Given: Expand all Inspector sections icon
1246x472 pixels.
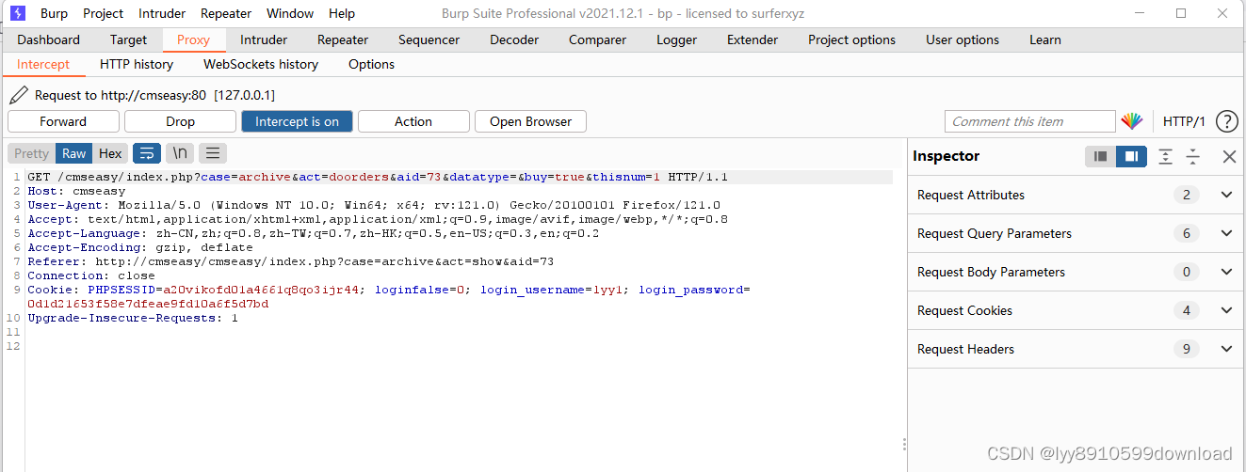Looking at the screenshot, I should coord(1166,156).
